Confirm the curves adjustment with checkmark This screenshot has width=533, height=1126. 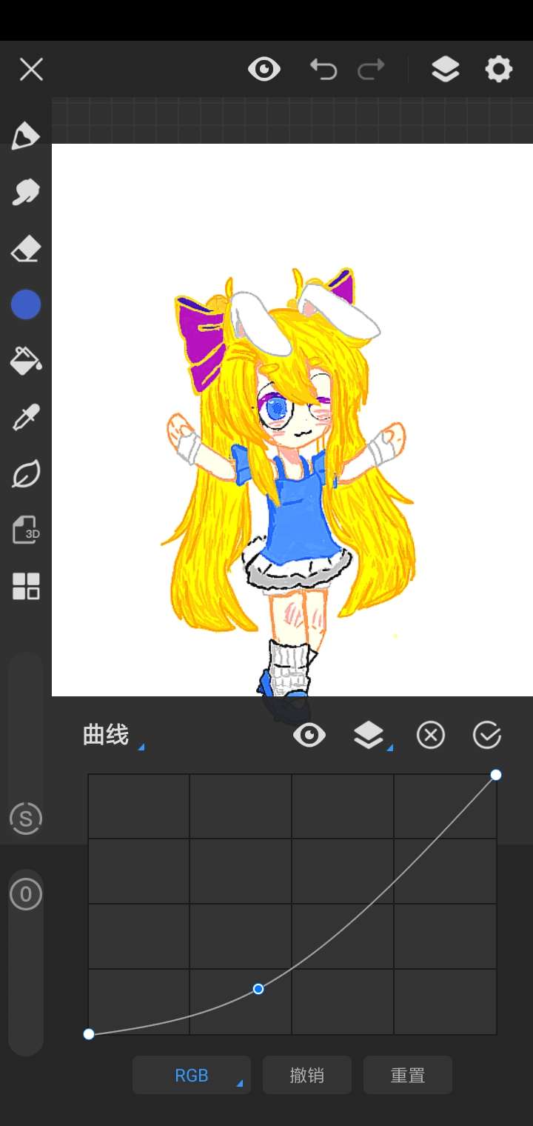pyautogui.click(x=487, y=736)
